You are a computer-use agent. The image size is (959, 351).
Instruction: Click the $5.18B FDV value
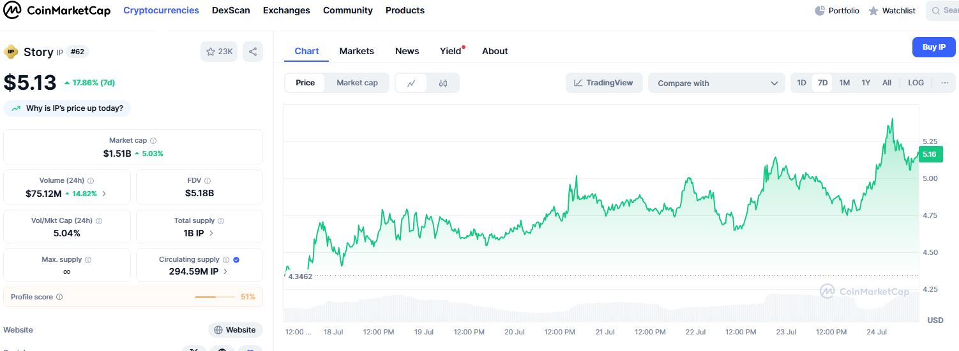[x=200, y=193]
